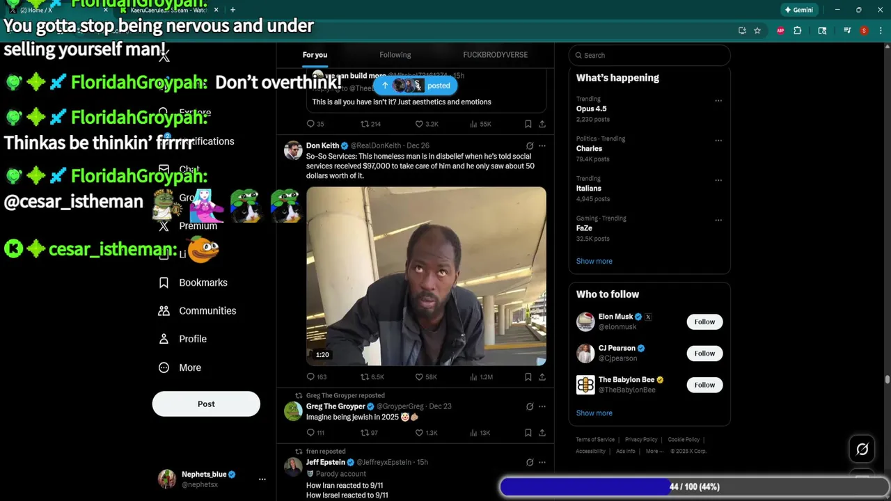Open the Chrome extensions puzzle icon
891x501 pixels.
tap(798, 31)
